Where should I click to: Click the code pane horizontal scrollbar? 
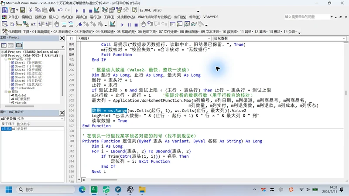[x=104, y=180]
